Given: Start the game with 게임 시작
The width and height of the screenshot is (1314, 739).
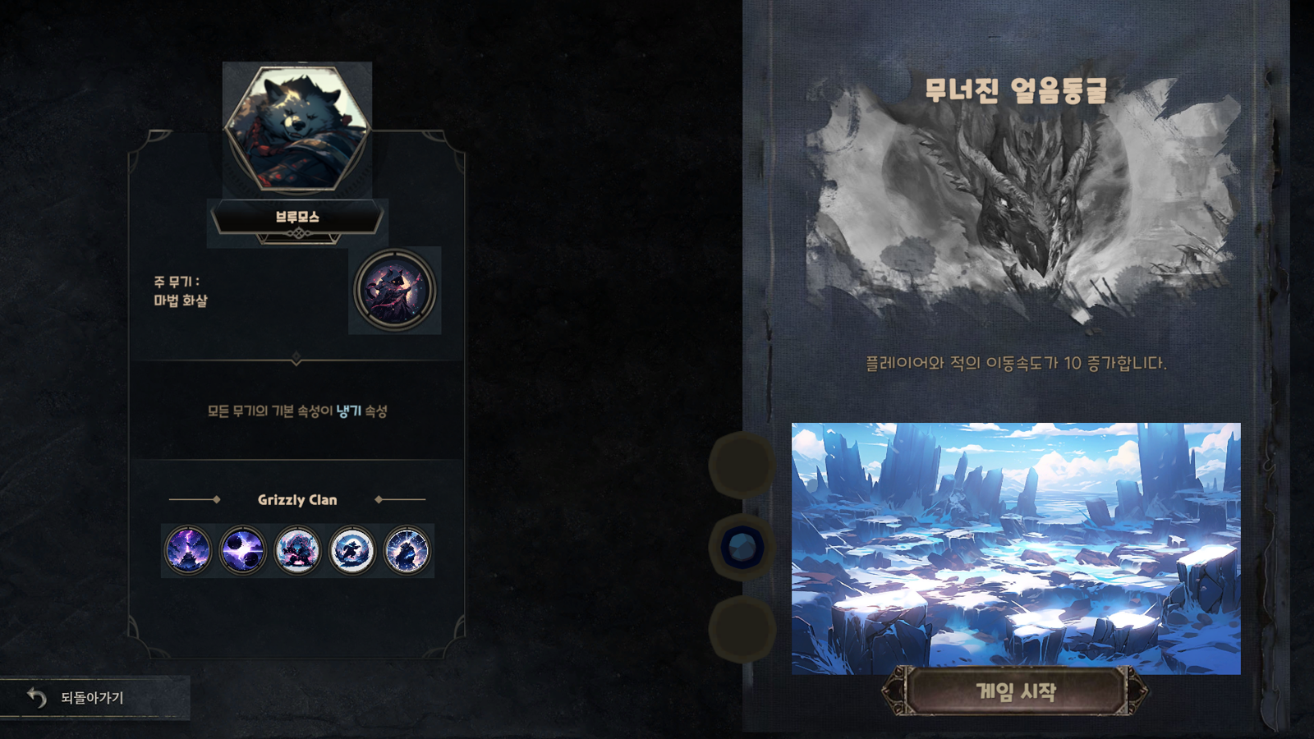Looking at the screenshot, I should 1015,691.
